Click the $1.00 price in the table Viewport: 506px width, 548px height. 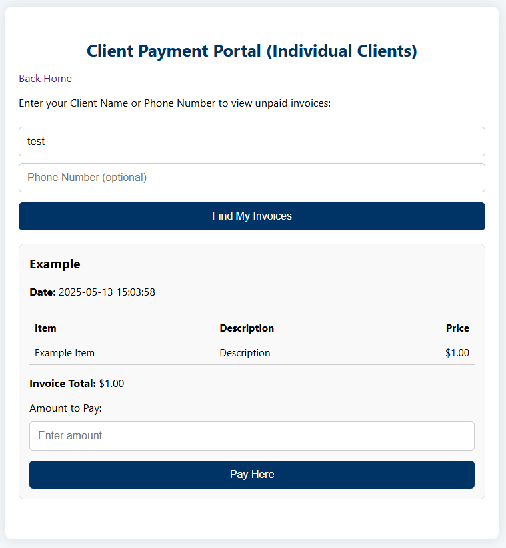coord(457,352)
